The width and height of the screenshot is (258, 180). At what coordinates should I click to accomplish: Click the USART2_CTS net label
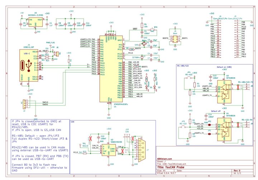[x=86, y=39]
